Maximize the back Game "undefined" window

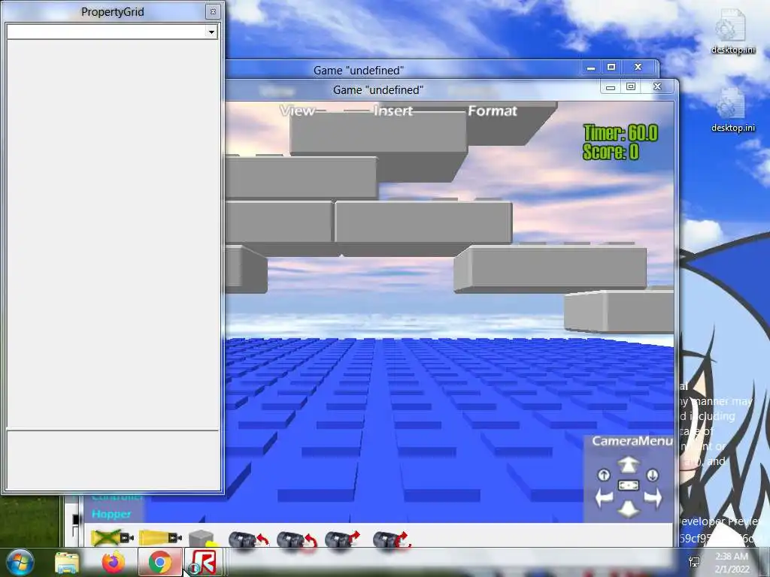611,67
